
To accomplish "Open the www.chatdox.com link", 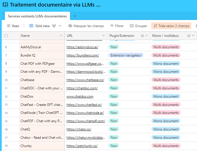I will 80,96.
